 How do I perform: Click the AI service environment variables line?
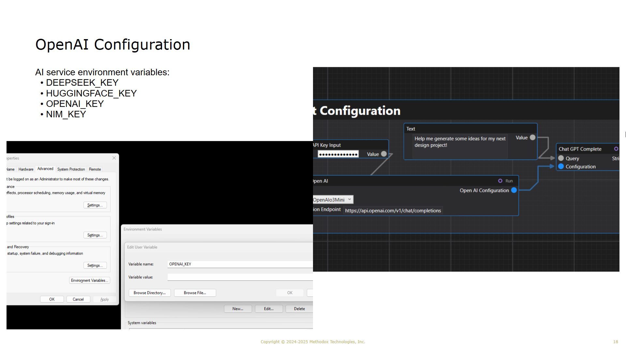pyautogui.click(x=102, y=72)
